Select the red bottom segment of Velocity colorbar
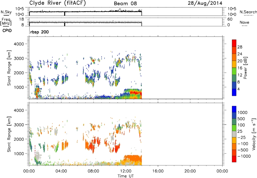 tap(234, 159)
